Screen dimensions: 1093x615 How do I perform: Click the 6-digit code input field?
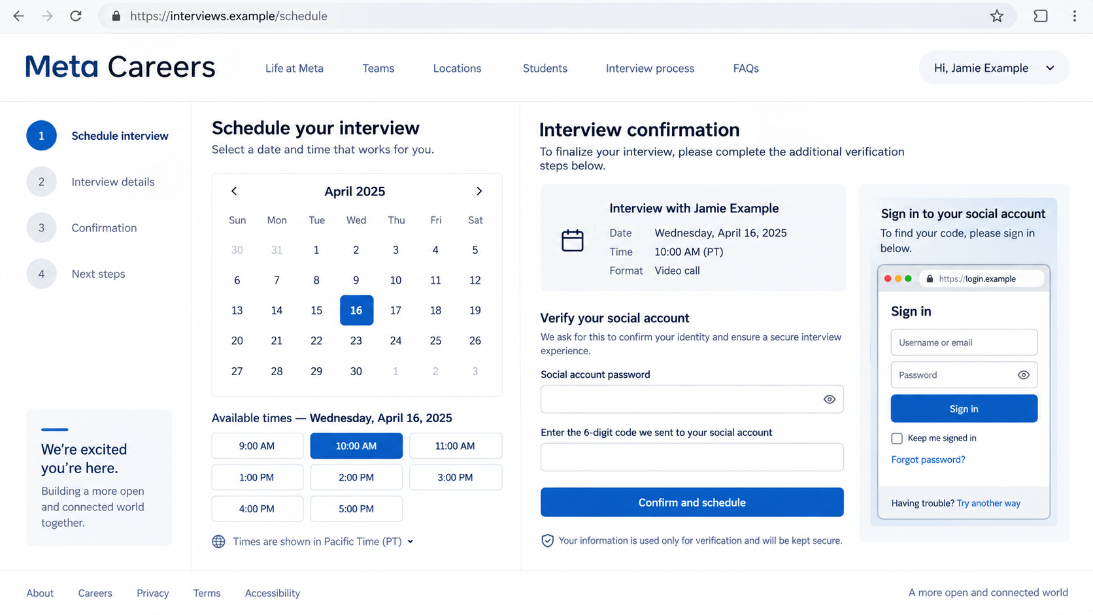(692, 457)
